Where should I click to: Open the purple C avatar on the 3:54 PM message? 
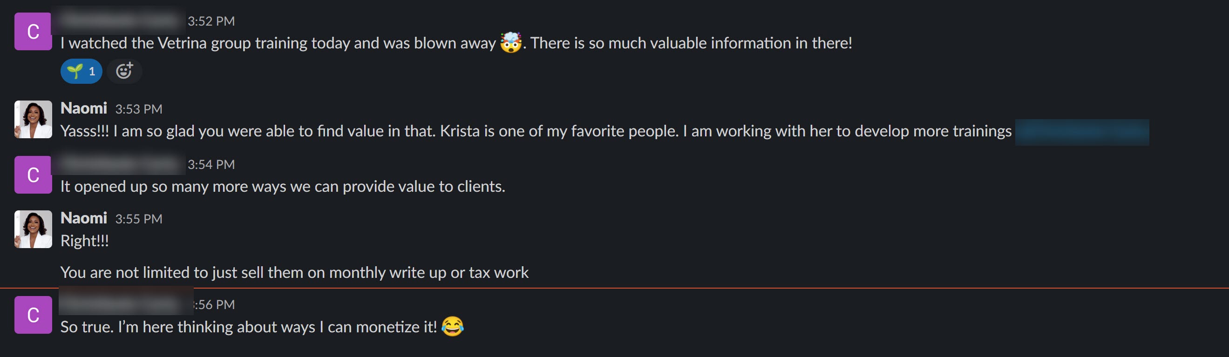coord(33,175)
